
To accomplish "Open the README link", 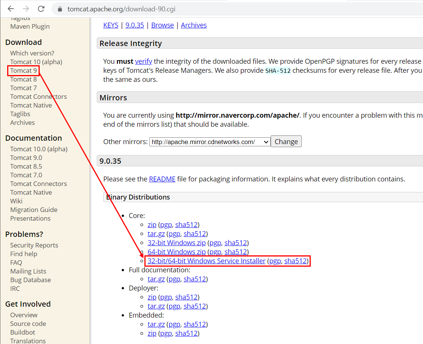I will click(x=162, y=179).
